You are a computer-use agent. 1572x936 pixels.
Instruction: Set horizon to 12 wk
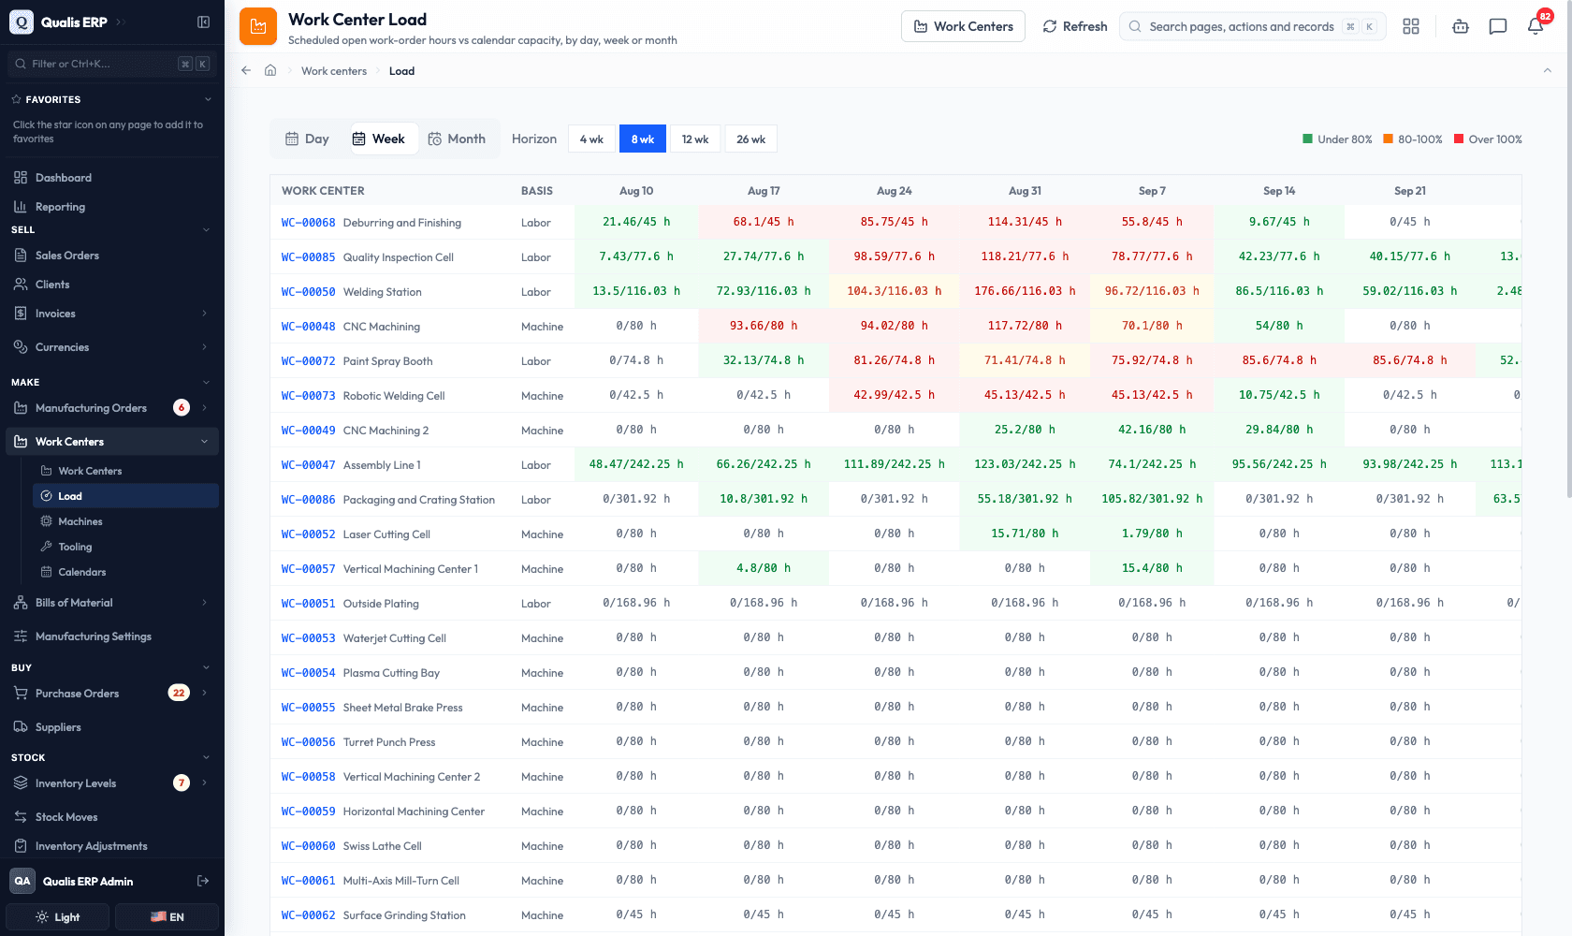(x=695, y=139)
